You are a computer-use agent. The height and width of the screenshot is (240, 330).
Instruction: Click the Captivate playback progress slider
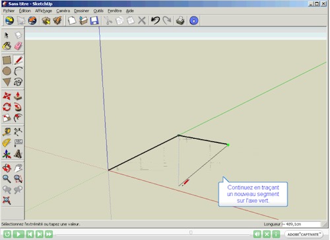[153, 235]
